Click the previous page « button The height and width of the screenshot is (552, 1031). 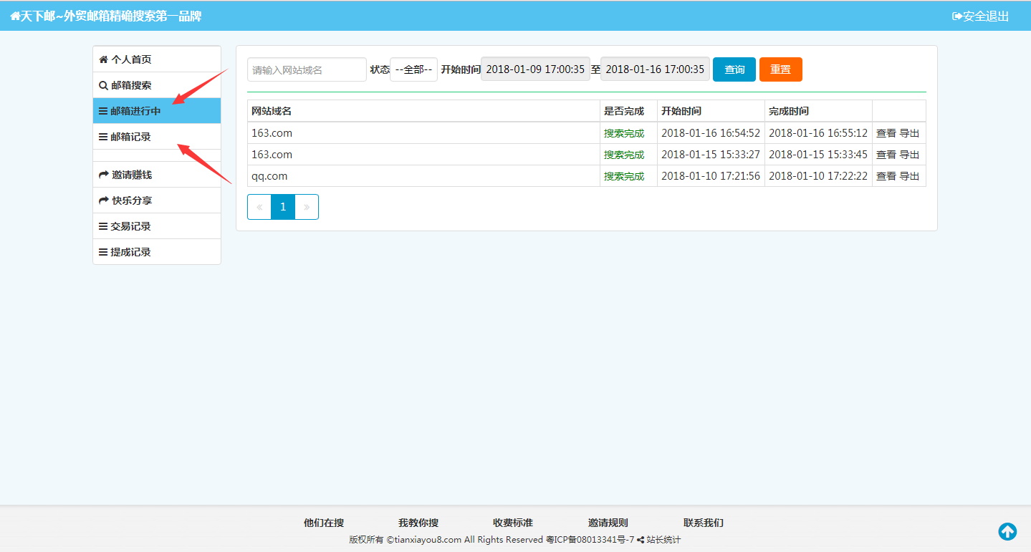point(259,207)
